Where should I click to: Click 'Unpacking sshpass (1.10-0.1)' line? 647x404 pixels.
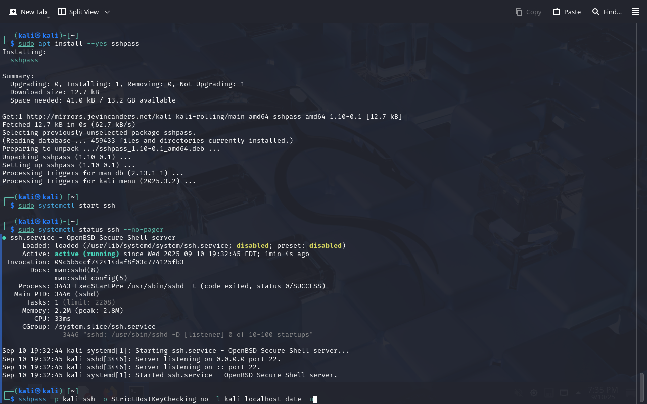click(x=67, y=157)
